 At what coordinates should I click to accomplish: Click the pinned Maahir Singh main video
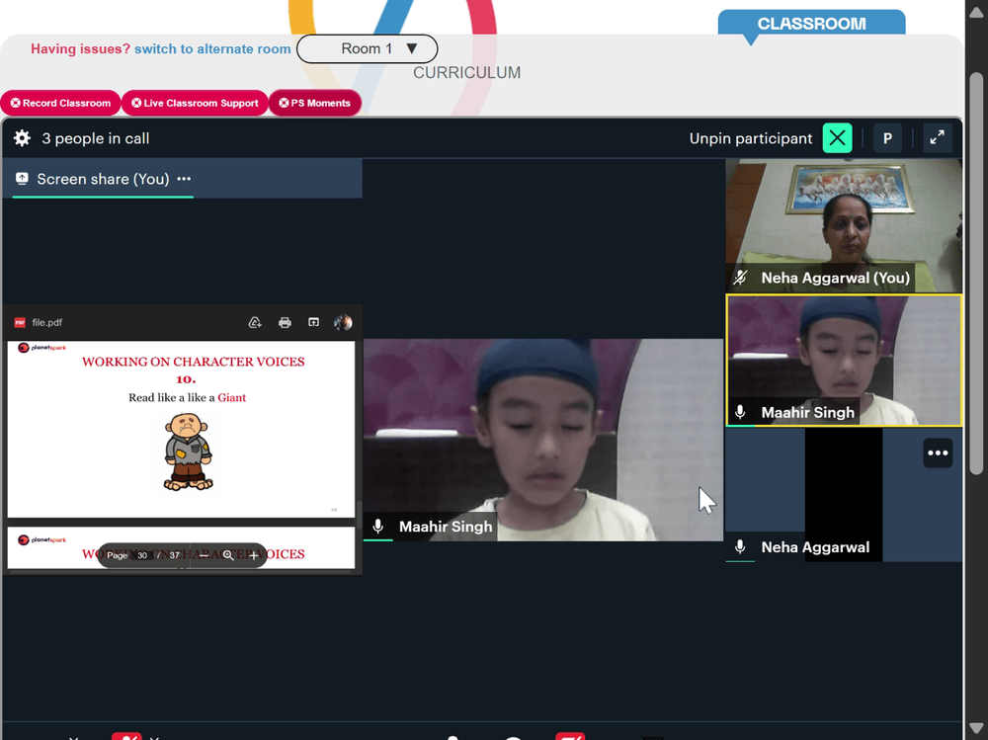[543, 440]
